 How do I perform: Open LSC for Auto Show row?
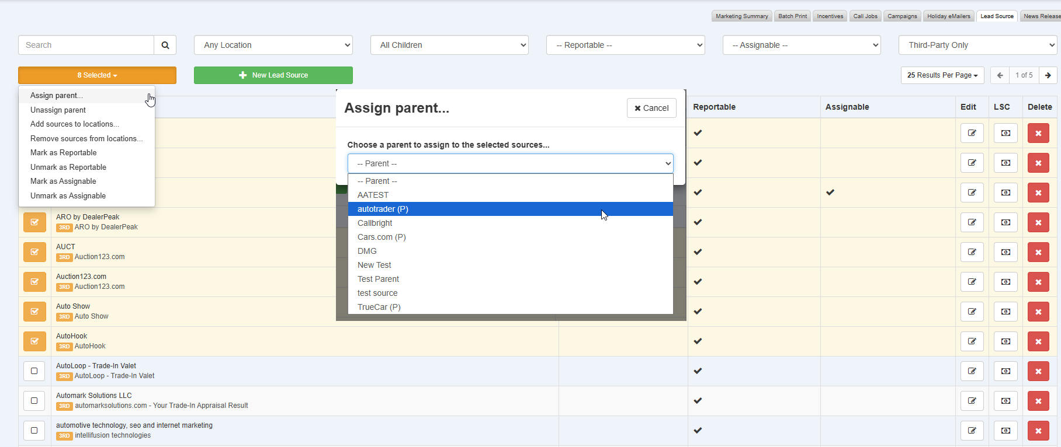tap(1005, 312)
